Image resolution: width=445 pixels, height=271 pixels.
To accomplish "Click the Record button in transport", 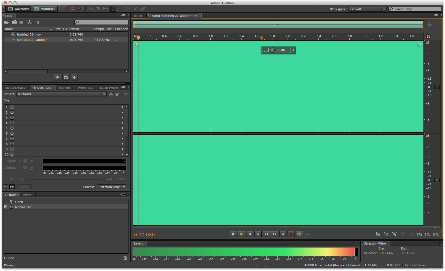I will [291, 234].
